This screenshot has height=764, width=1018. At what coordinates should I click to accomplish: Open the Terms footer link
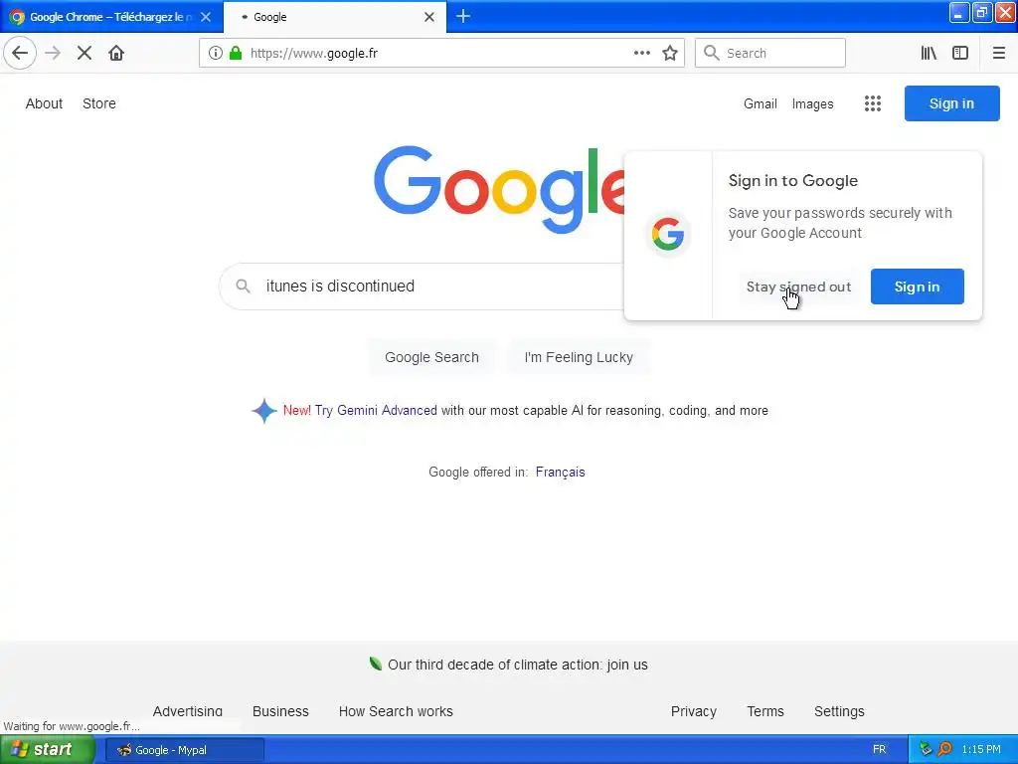pos(765,711)
